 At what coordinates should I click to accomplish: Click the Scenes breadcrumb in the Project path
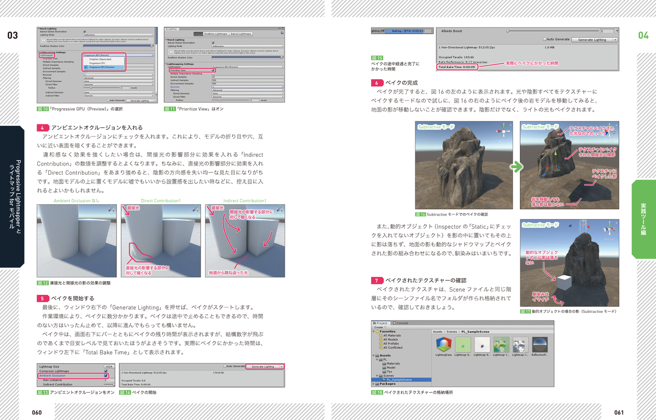(x=452, y=332)
